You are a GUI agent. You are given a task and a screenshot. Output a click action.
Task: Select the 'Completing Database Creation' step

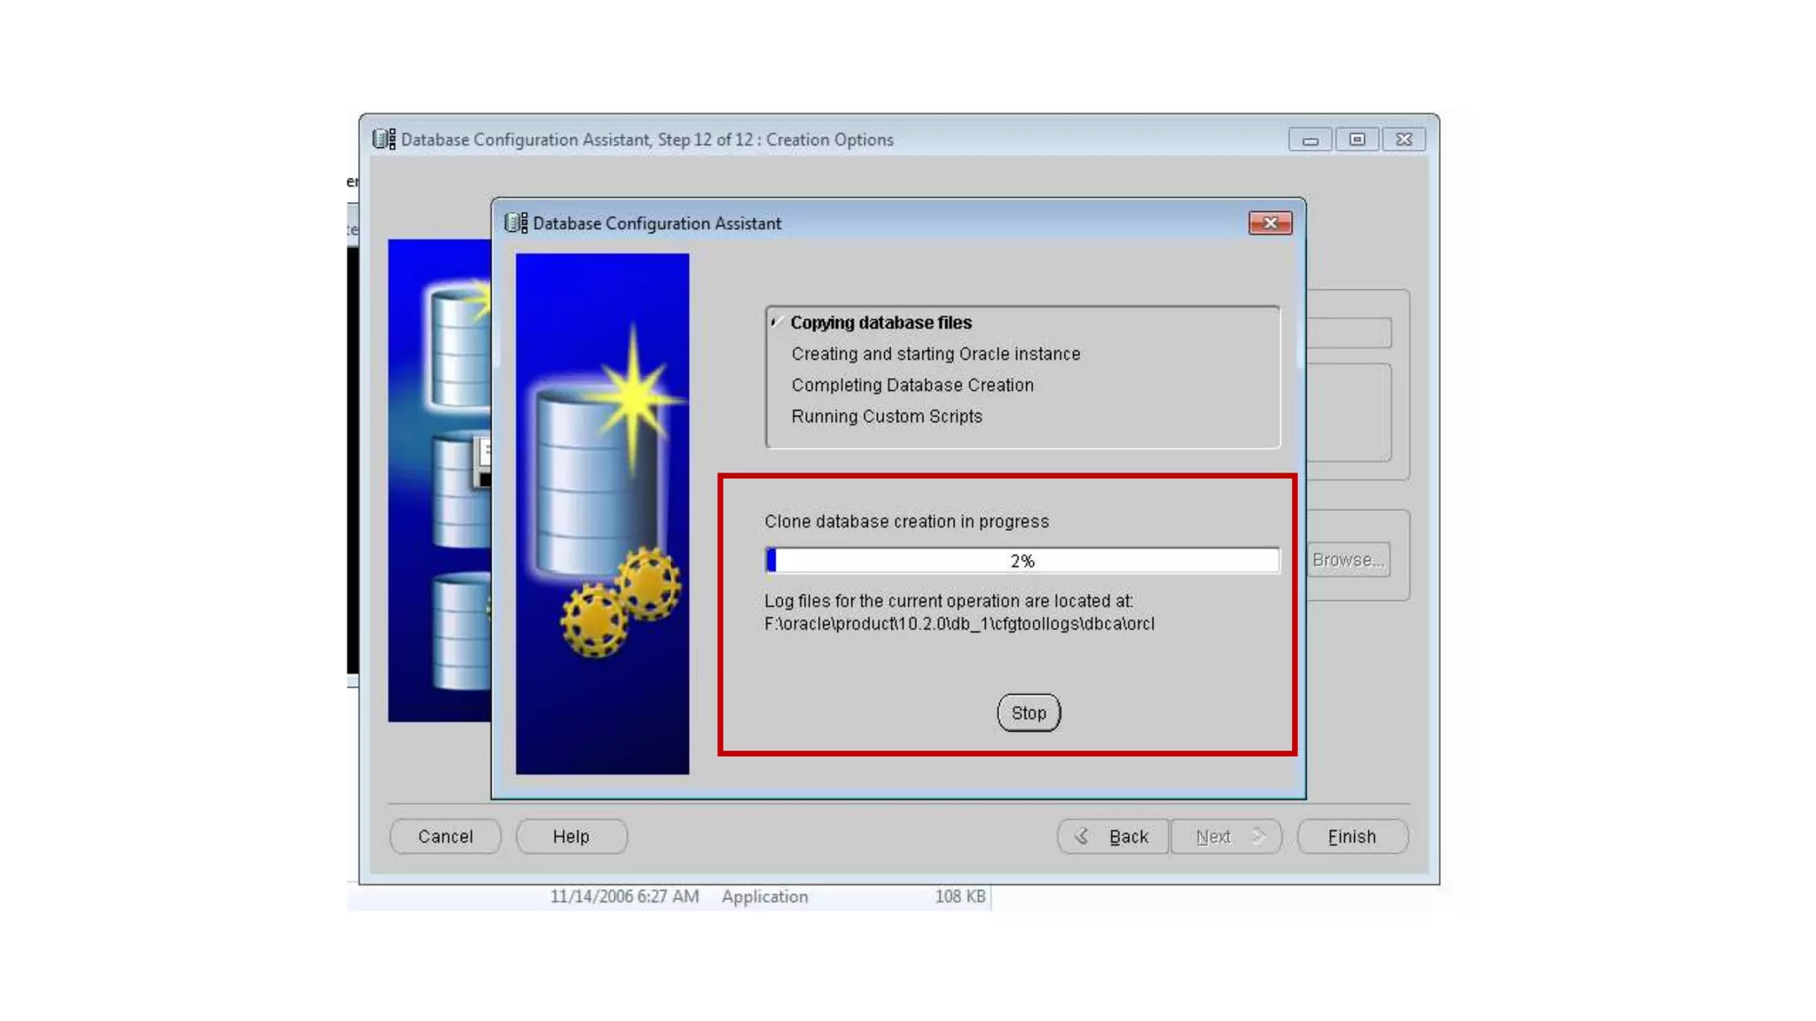click(x=912, y=385)
